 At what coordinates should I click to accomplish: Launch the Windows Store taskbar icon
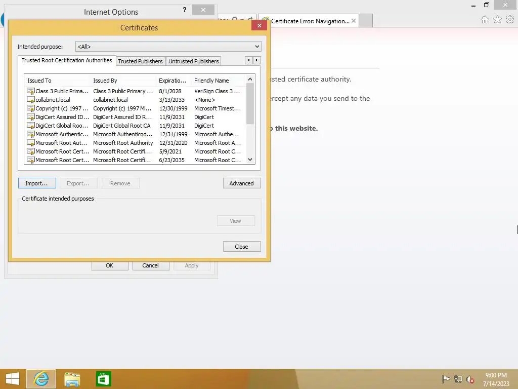pyautogui.click(x=103, y=379)
